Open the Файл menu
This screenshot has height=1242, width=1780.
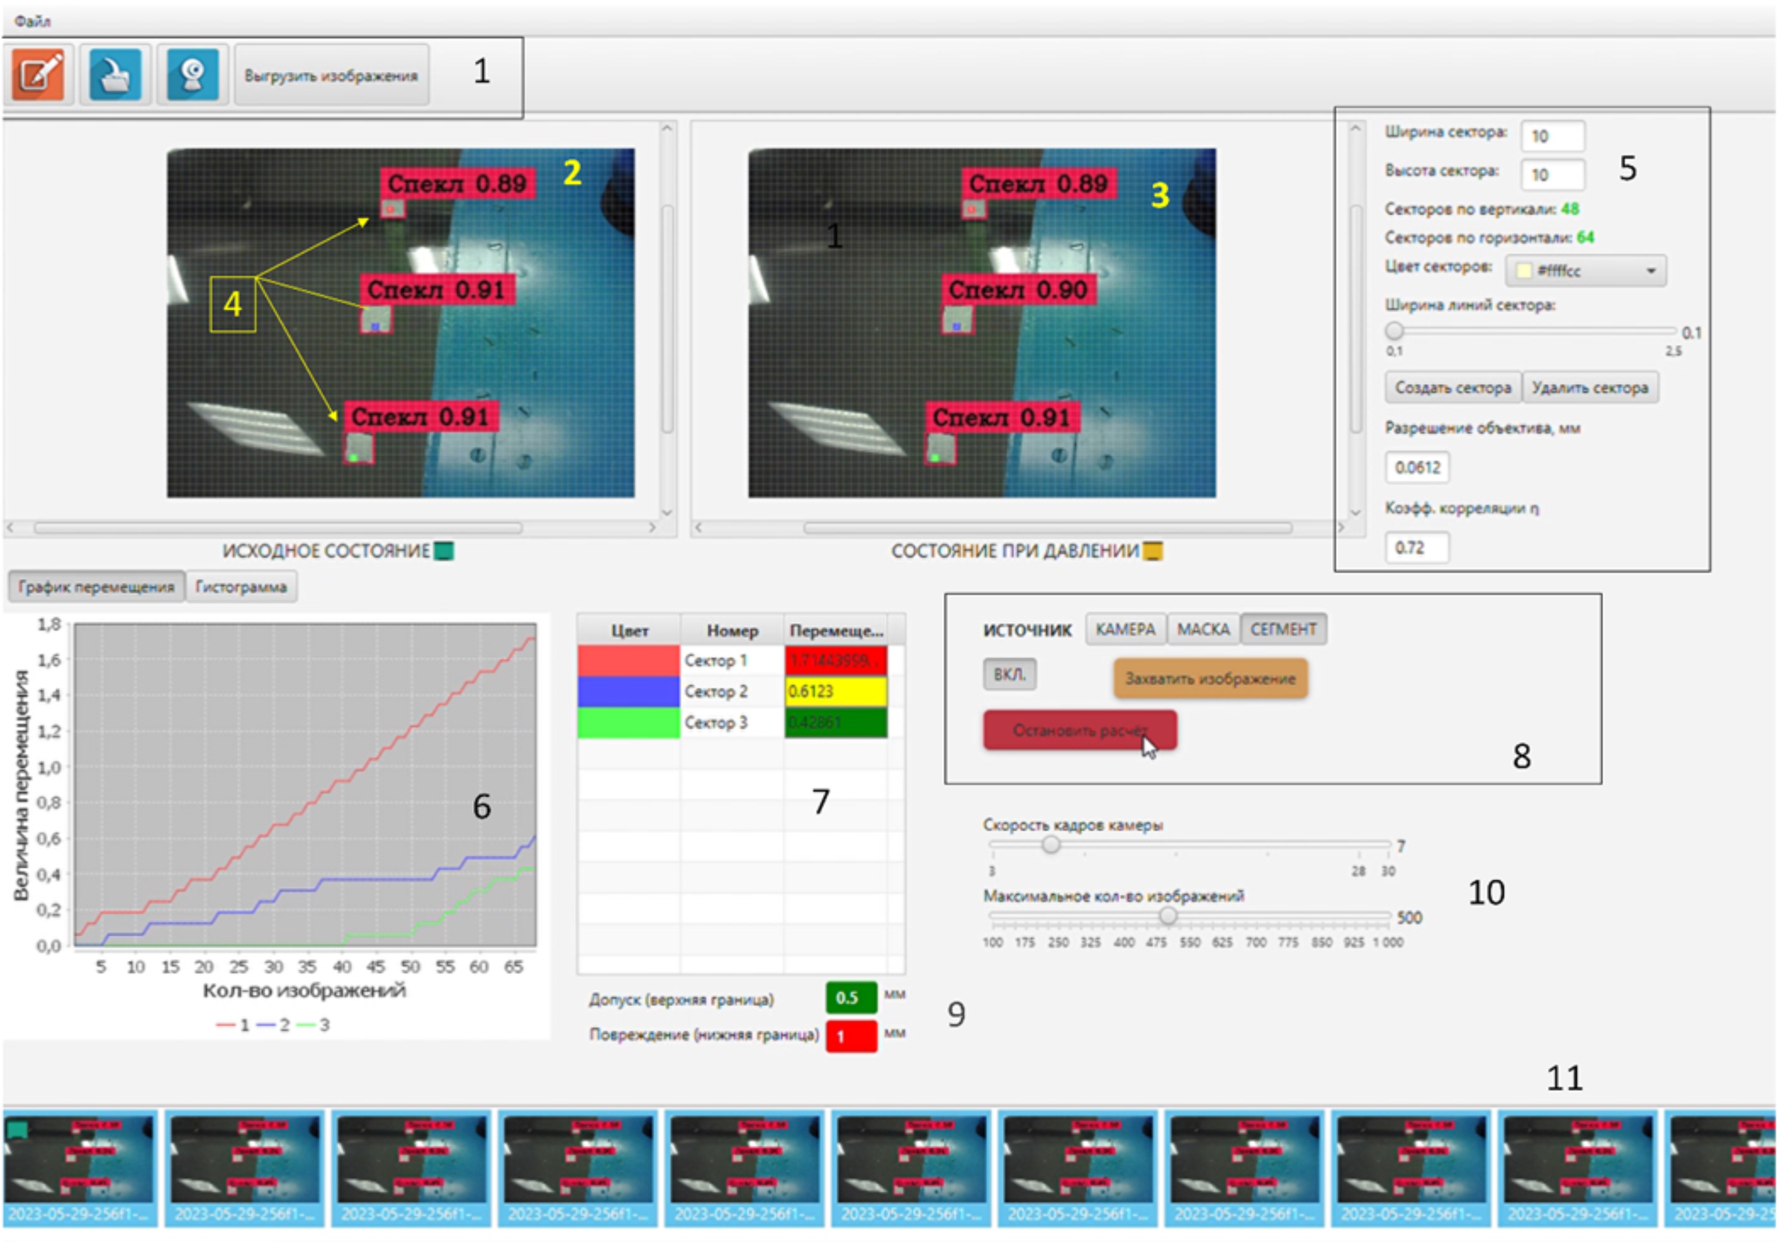[33, 21]
